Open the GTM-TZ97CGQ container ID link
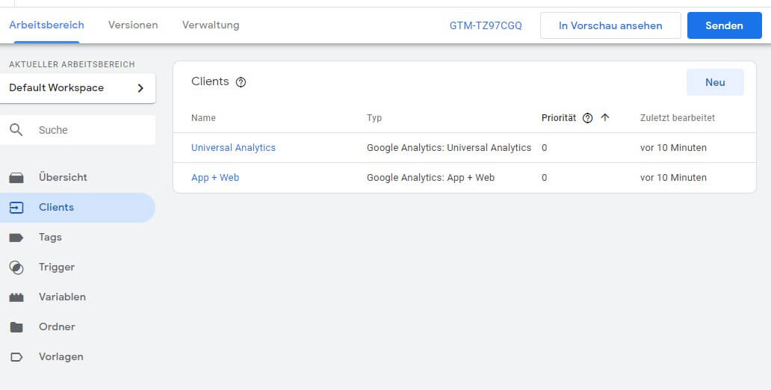Viewport: 771px width, 390px height. [486, 25]
